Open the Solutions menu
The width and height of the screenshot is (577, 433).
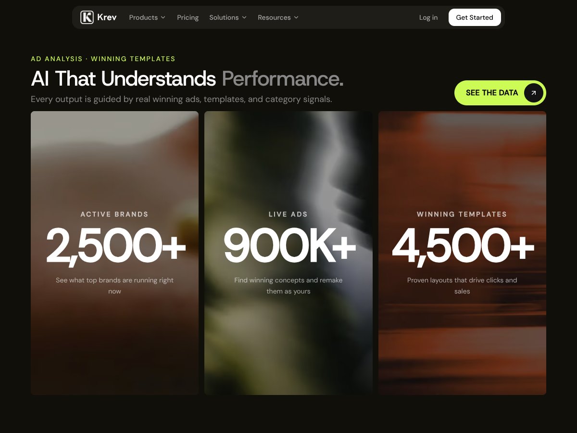click(x=228, y=17)
